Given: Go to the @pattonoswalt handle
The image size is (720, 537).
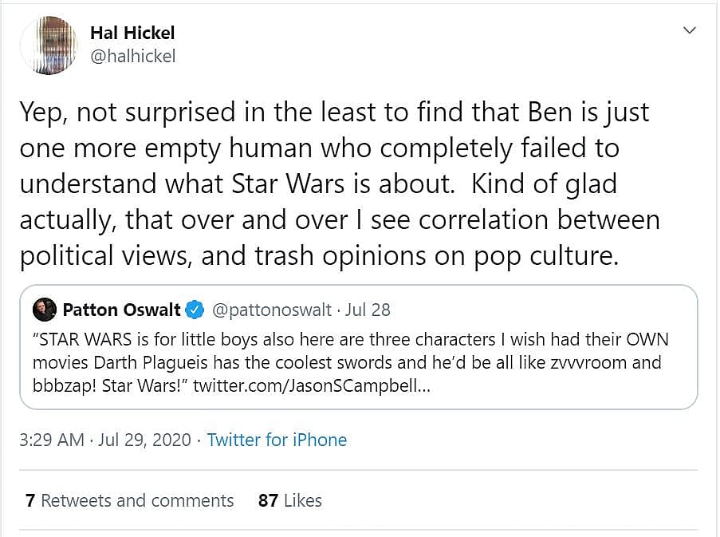Looking at the screenshot, I should click(270, 310).
